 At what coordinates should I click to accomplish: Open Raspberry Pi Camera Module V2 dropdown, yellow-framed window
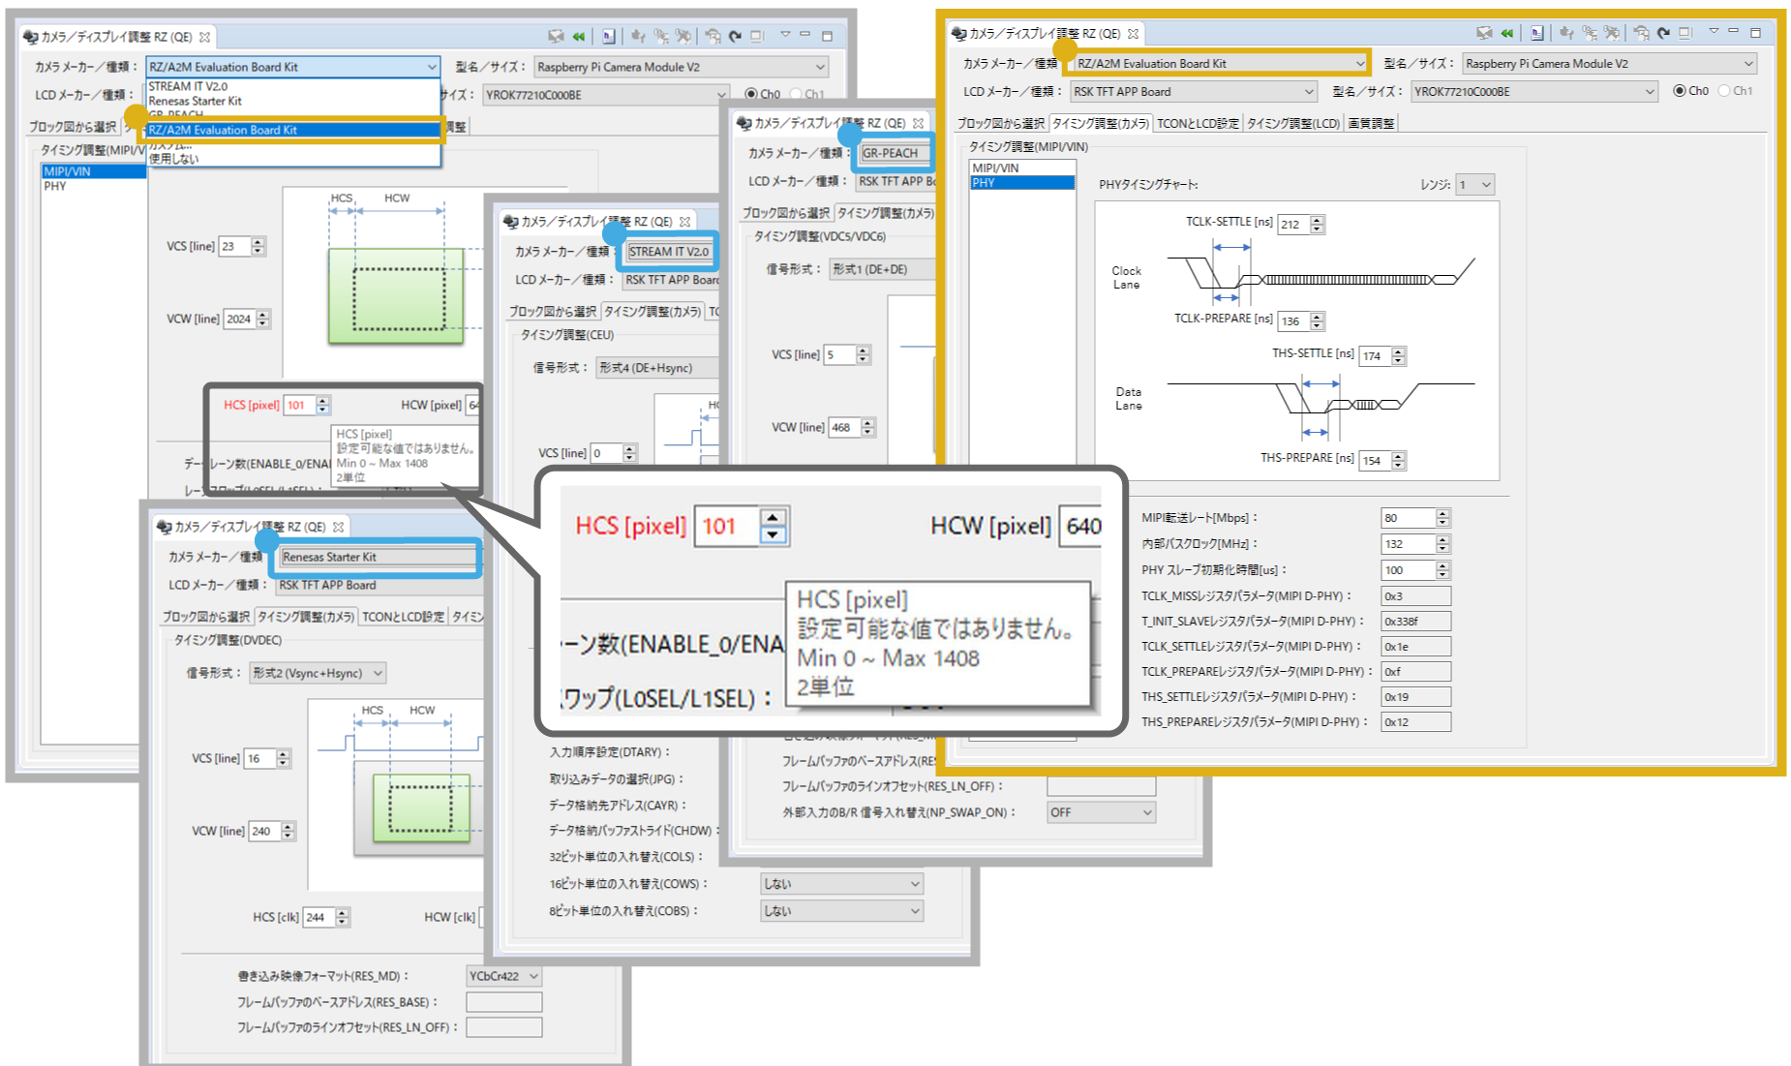pyautogui.click(x=1608, y=64)
